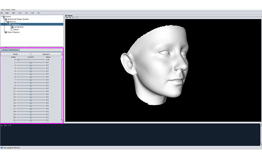Select the bfm.h5 model in tree

(x=13, y=22)
